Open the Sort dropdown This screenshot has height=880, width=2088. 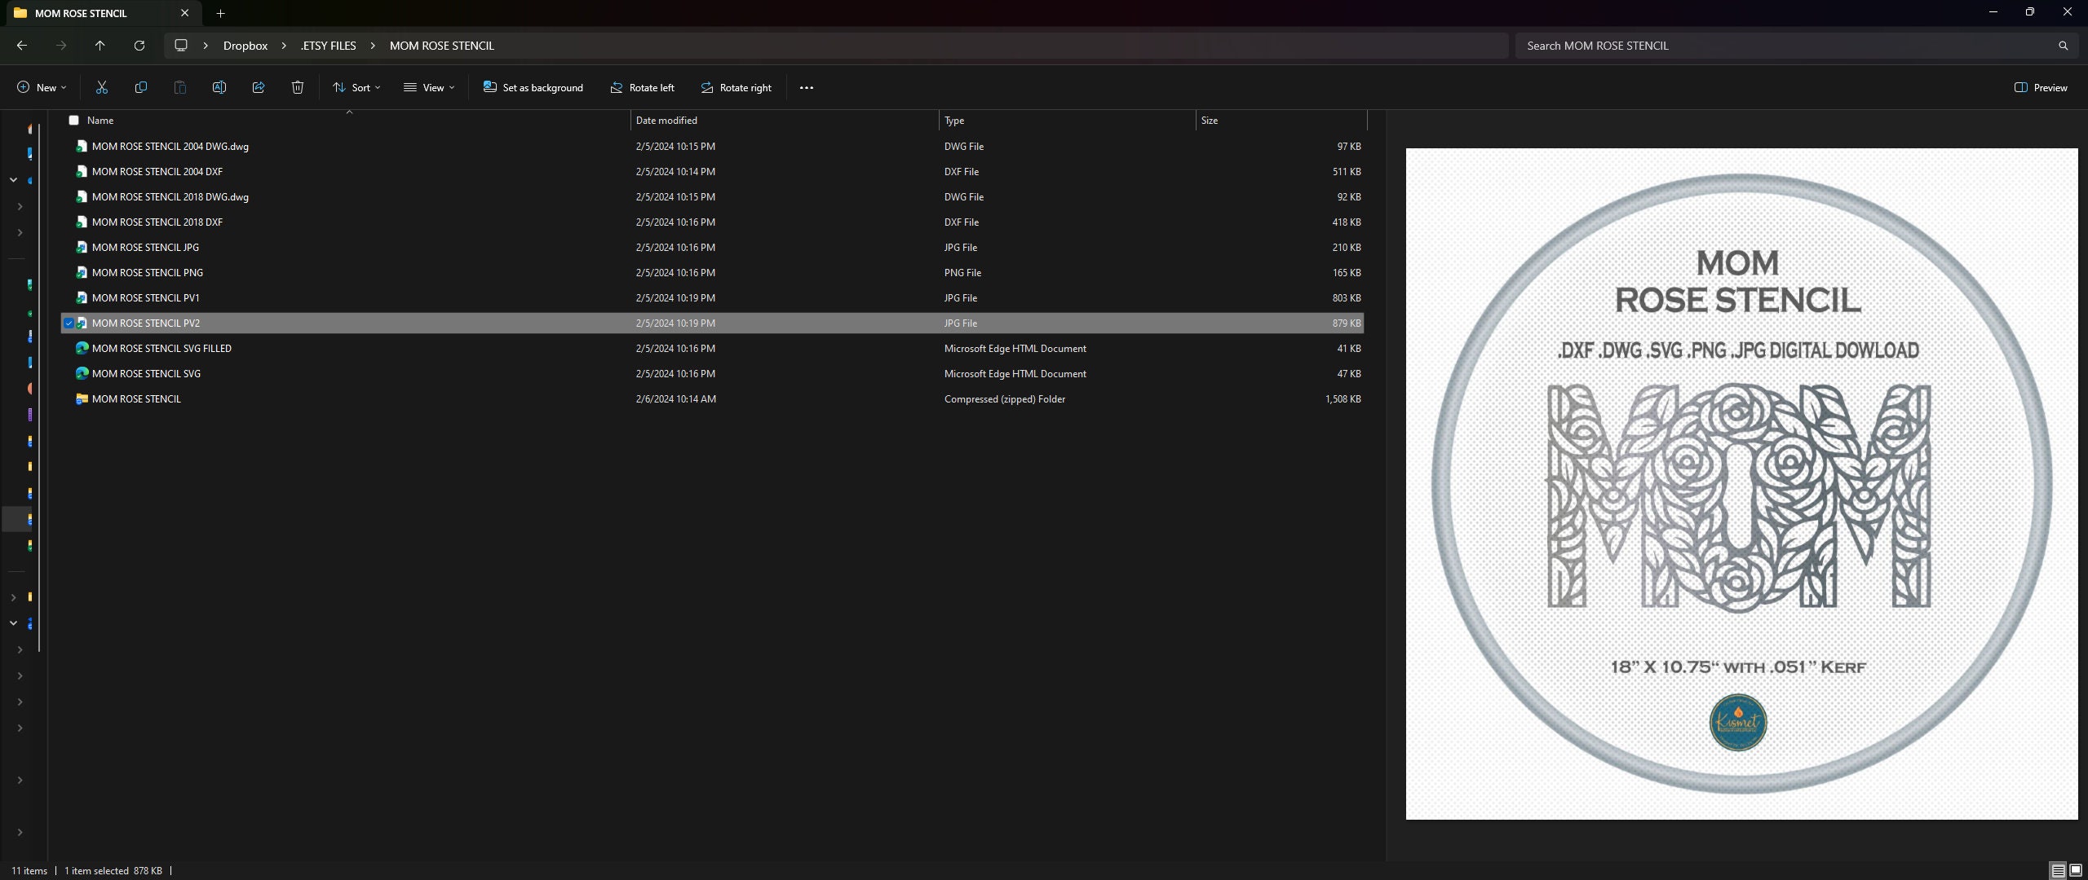356,87
